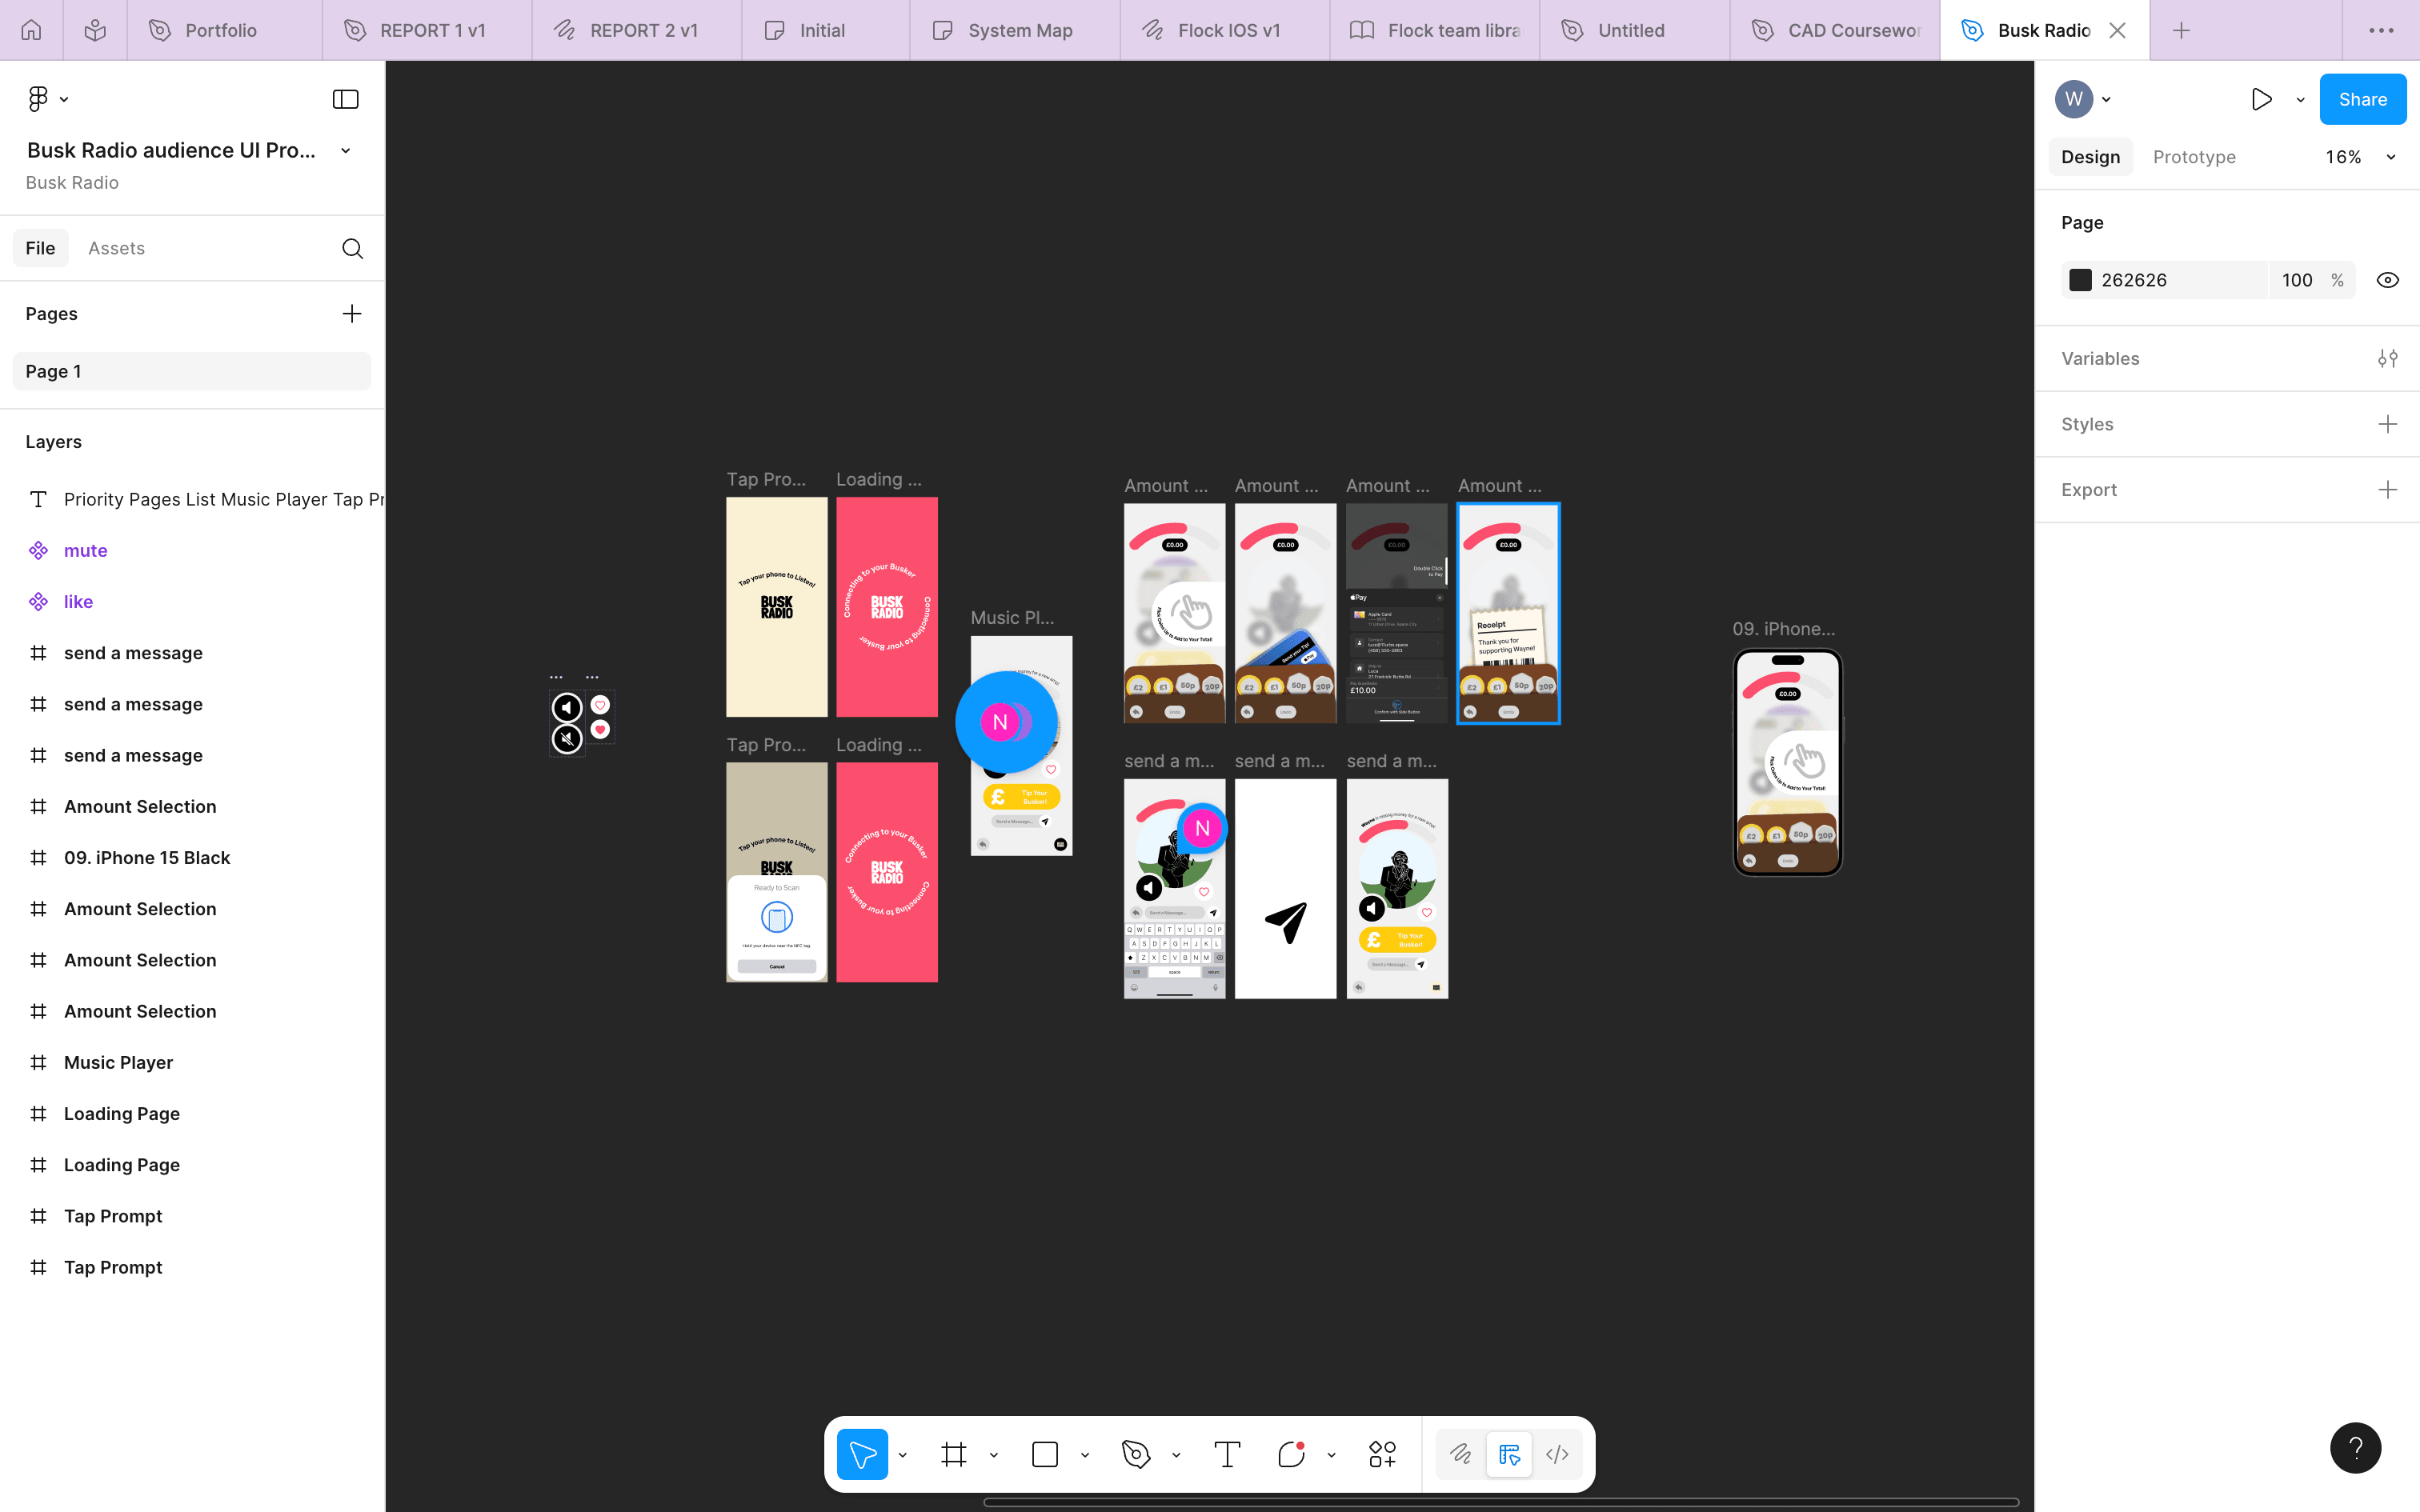Screen dimensions: 2420x1512
Task: Select the Comment tool
Action: (1291, 1454)
